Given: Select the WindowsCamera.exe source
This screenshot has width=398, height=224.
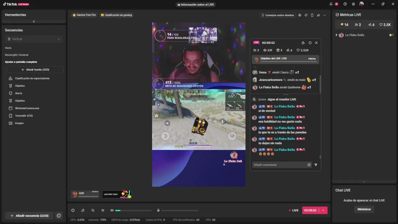Looking at the screenshot, I should (27, 108).
